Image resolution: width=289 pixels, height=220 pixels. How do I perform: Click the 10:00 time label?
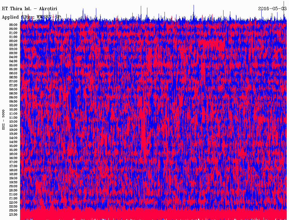[x=13, y=105]
